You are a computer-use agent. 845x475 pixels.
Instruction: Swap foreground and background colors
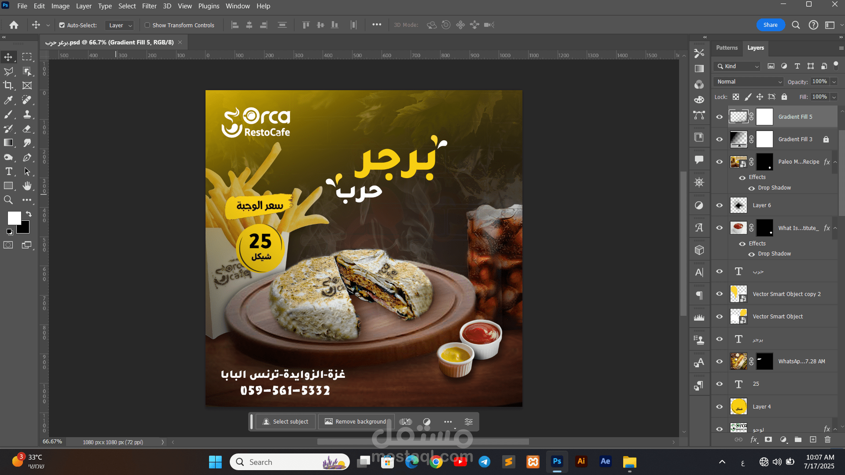(x=29, y=214)
